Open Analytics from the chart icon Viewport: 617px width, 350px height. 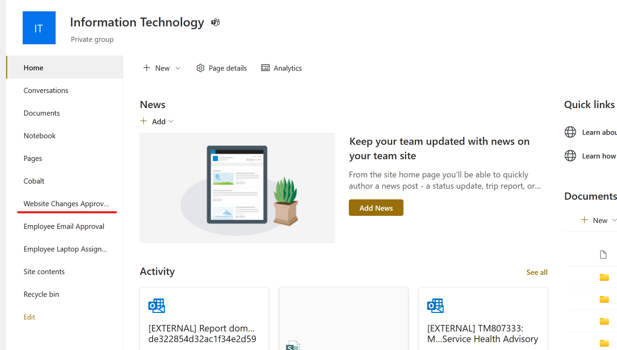coord(265,68)
